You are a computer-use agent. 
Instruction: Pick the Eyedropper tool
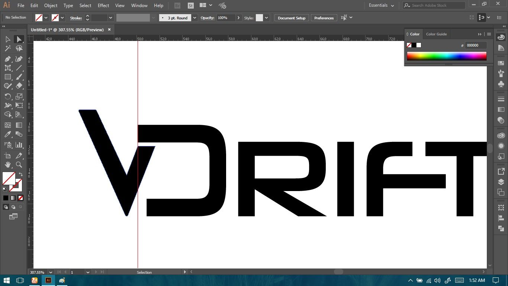point(7,134)
